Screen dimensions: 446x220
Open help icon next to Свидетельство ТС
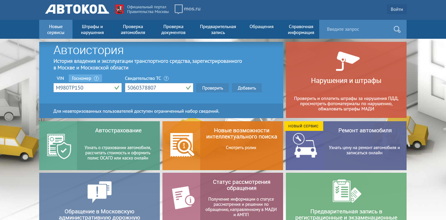[166, 78]
